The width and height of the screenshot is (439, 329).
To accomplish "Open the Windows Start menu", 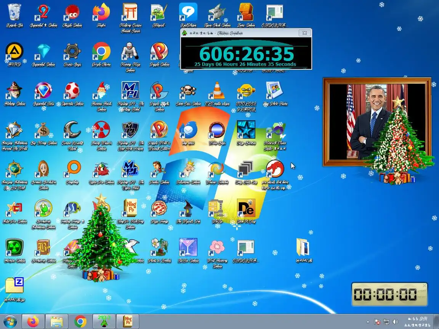I will pyautogui.click(x=10, y=321).
